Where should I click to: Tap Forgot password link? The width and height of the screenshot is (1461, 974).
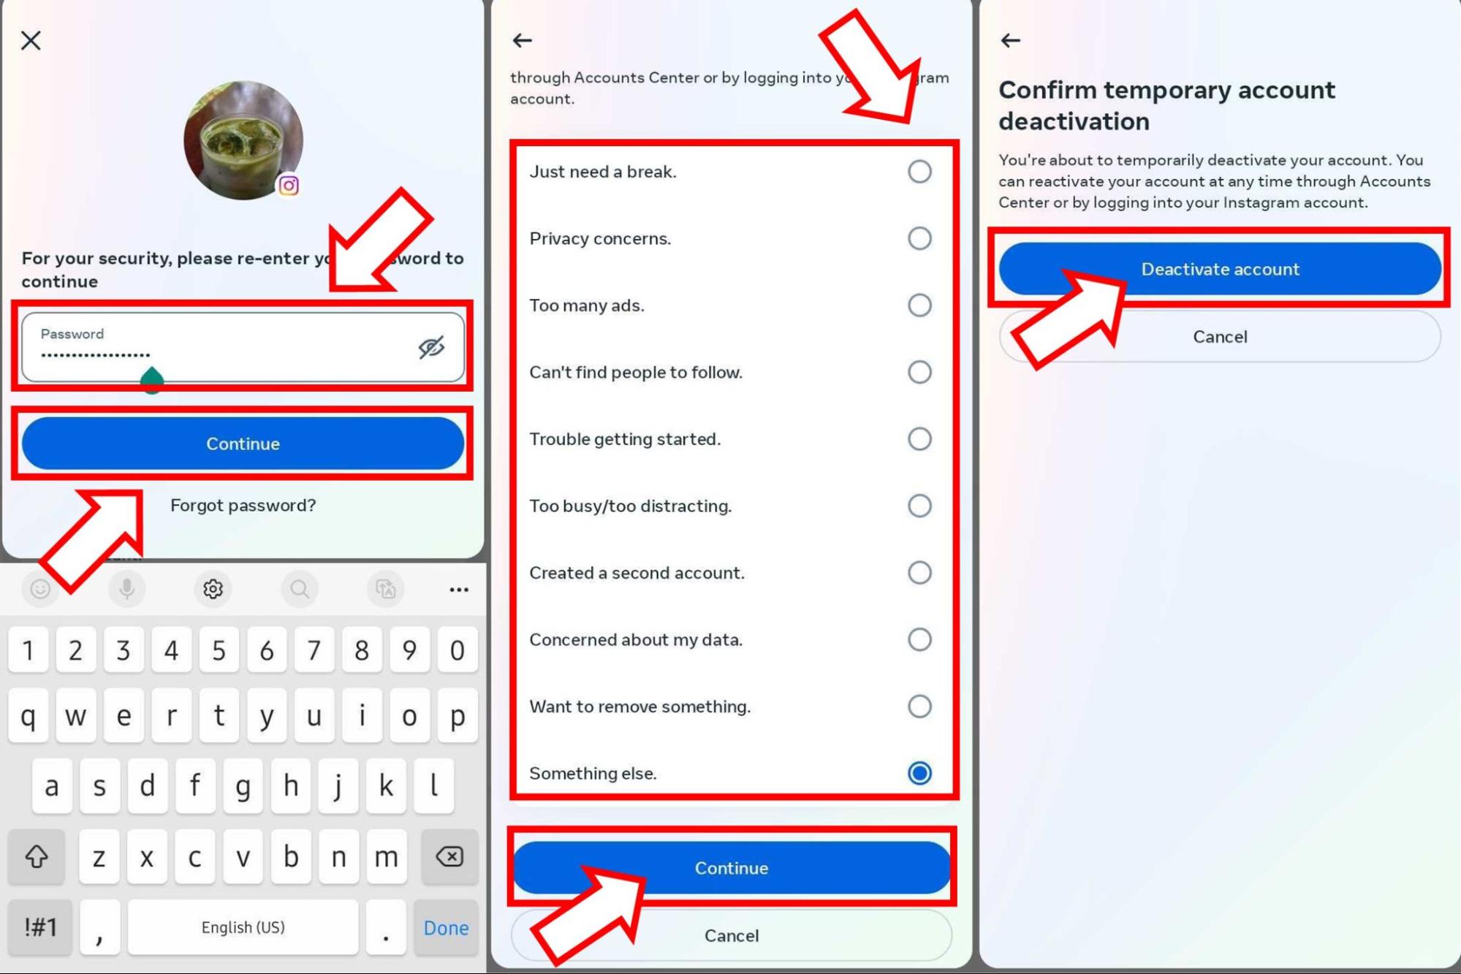click(x=243, y=504)
